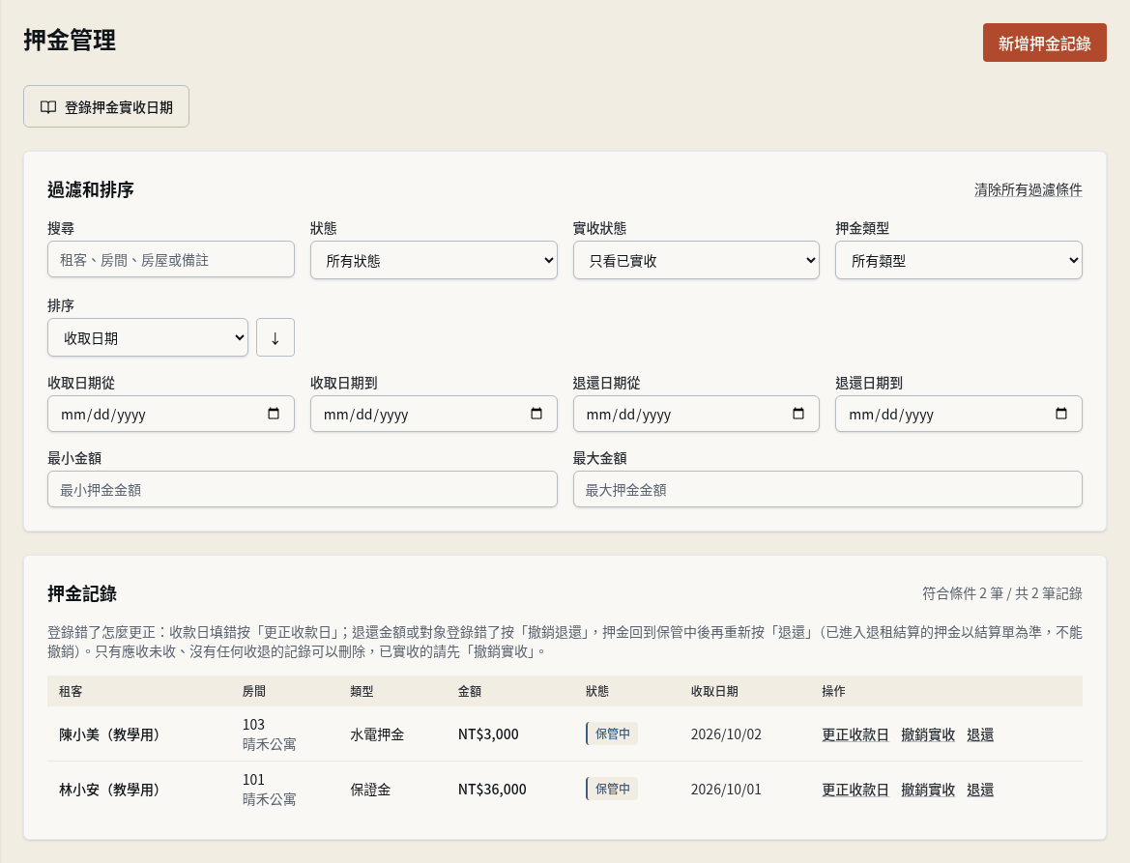
Task: Focus the 搜尋 text field
Action: click(171, 259)
